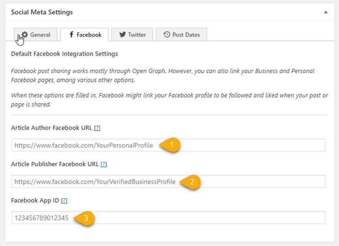Click the orange callout marker numbered 3

point(84,218)
